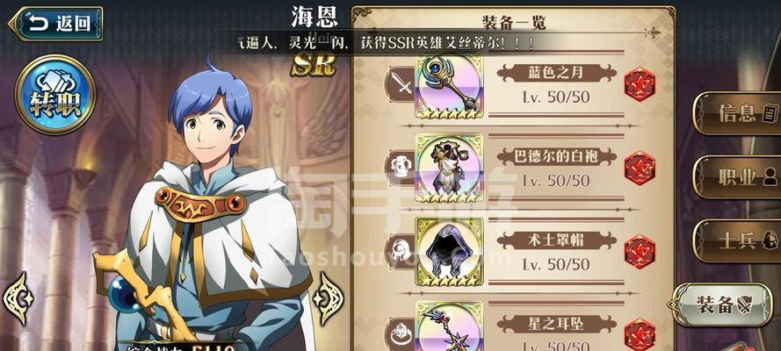Tap the ring accessory slot icon

pyautogui.click(x=402, y=334)
